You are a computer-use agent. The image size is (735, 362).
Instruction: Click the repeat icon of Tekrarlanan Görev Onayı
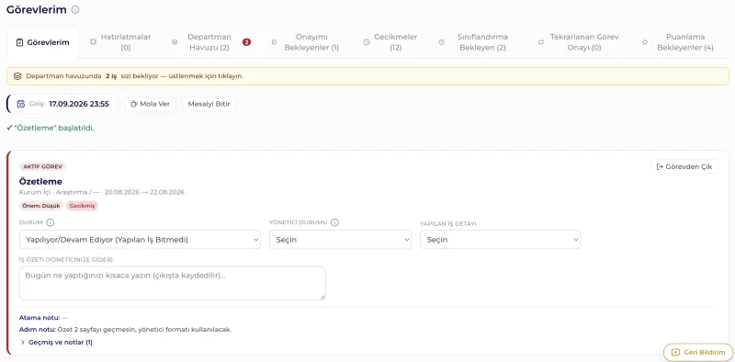click(x=540, y=42)
